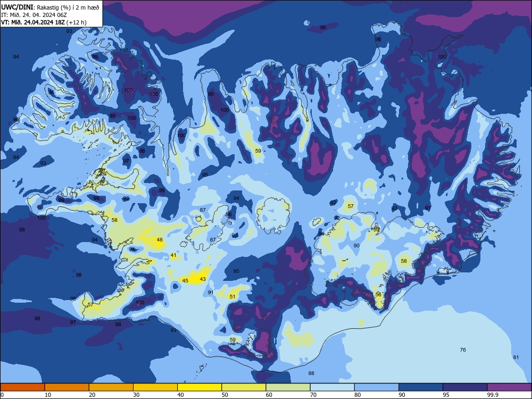The image size is (532, 399).
Task: Select the orange 10–20 legend color block
Action: (67, 387)
